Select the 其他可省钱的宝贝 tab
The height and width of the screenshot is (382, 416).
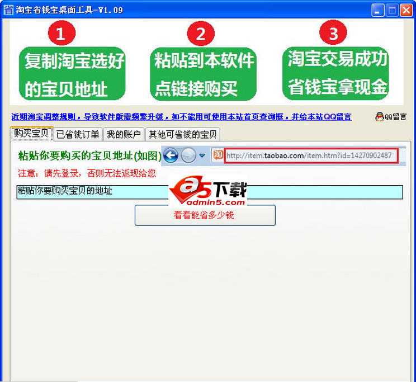click(x=182, y=134)
